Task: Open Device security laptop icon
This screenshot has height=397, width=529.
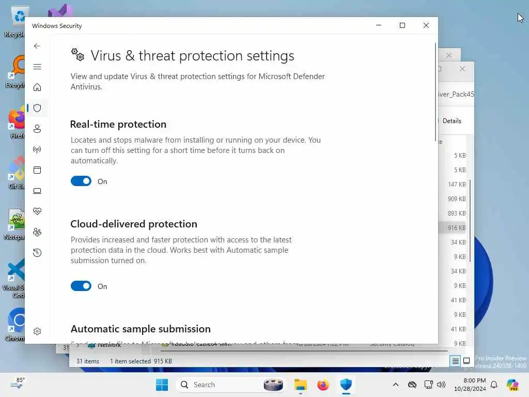Action: tap(37, 191)
